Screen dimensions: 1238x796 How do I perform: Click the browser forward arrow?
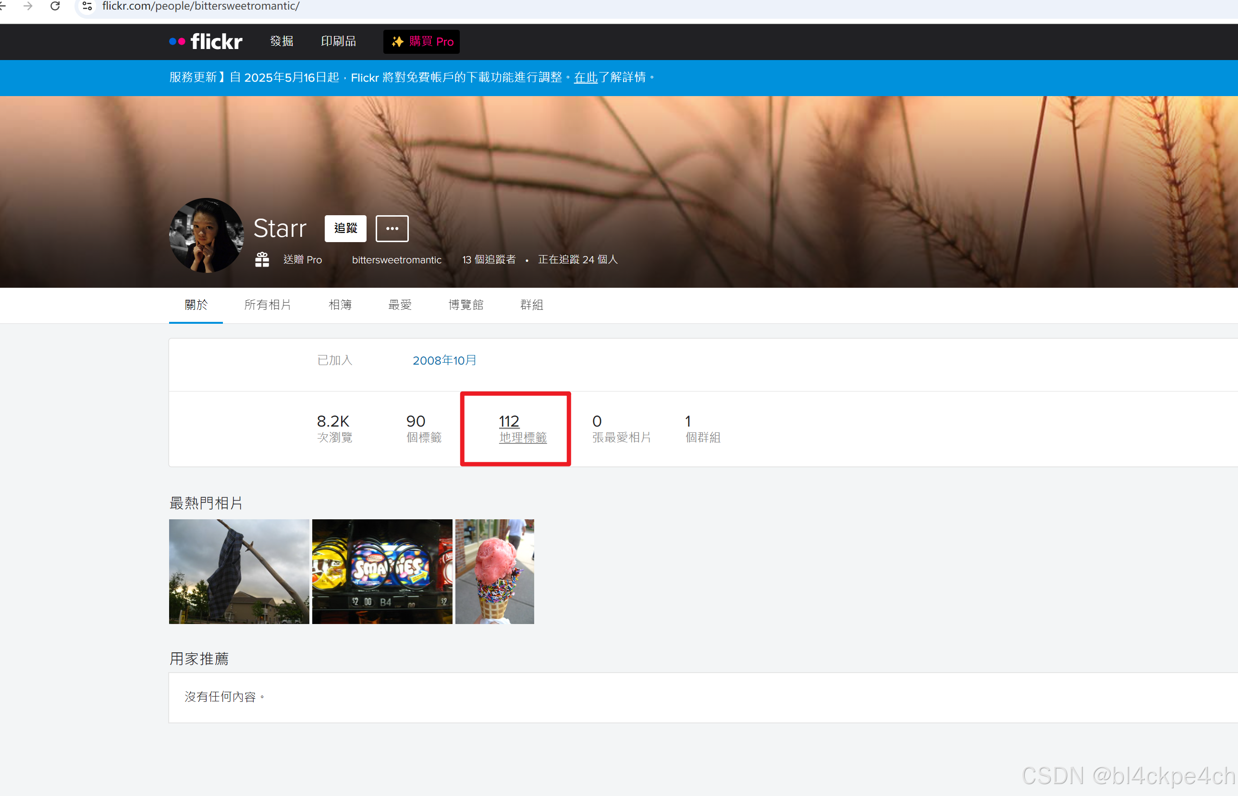[x=28, y=6]
